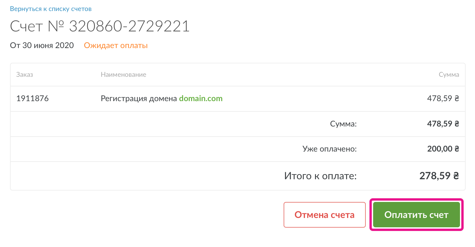Click the Отмена счета button

pos(325,215)
